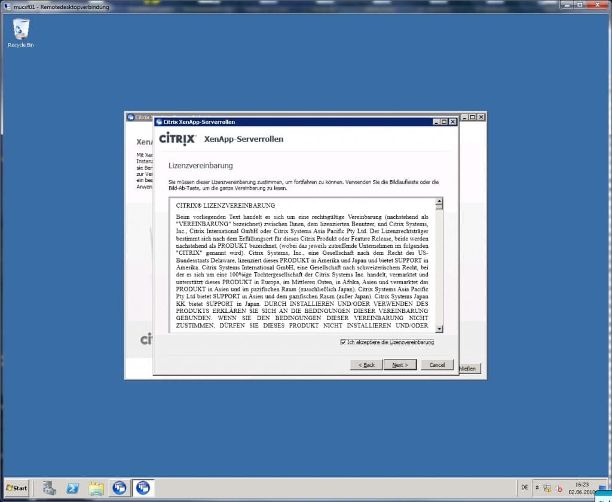
Task: Click the < Back button
Action: coord(366,365)
